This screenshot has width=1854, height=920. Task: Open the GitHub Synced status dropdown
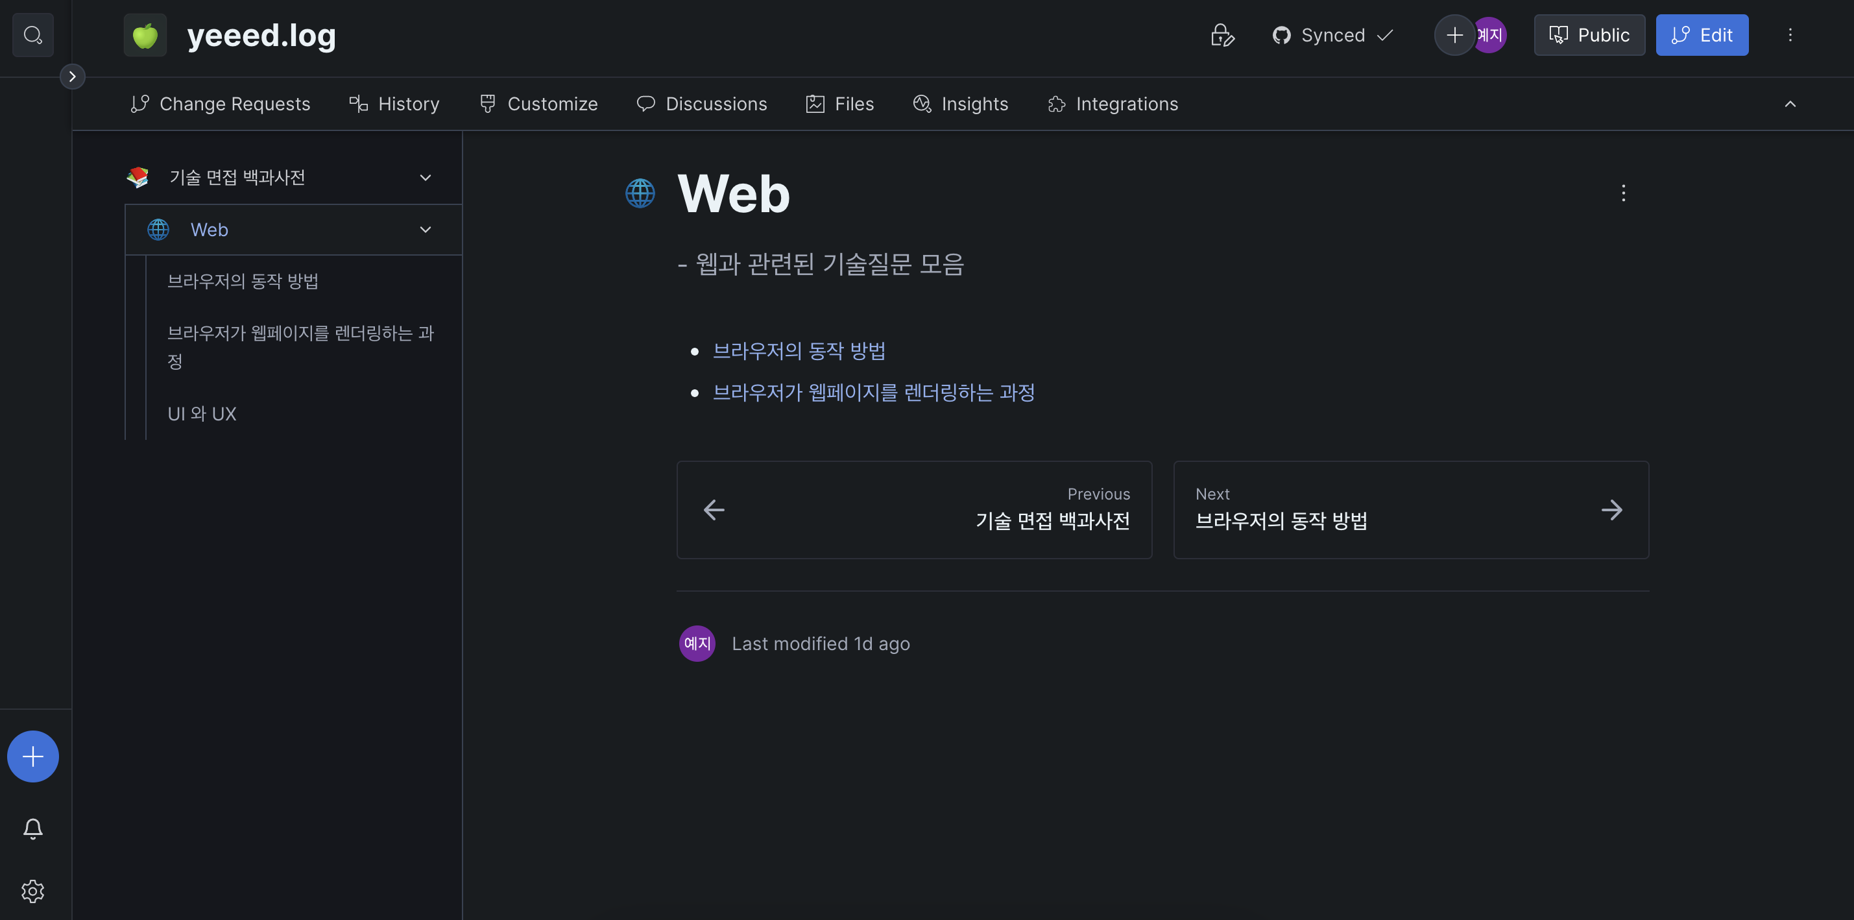1333,34
